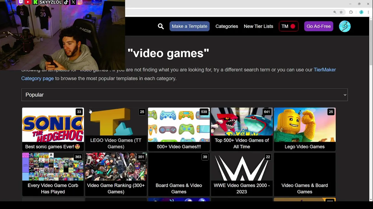Open the Category page link

[x=38, y=78]
